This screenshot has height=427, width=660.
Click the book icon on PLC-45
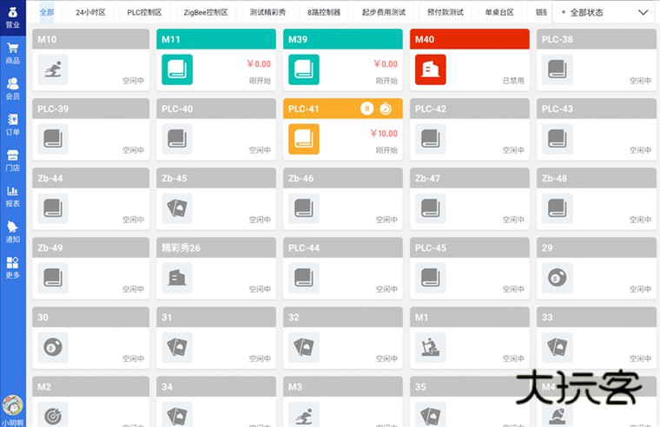click(431, 278)
